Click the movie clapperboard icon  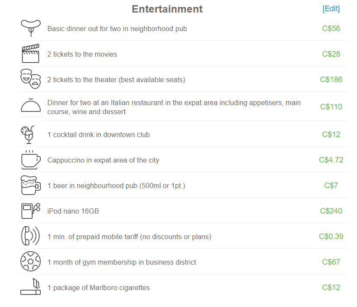click(30, 54)
